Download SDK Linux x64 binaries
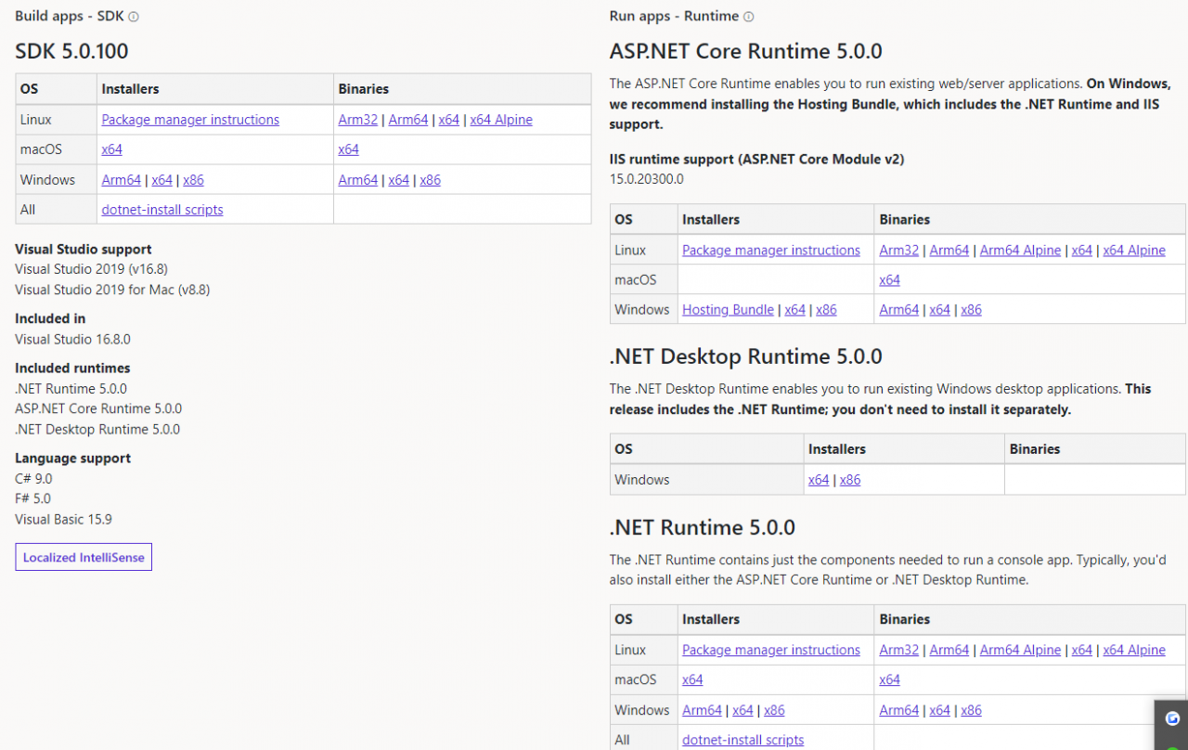Screen dimensions: 1188x750 [x=449, y=120]
